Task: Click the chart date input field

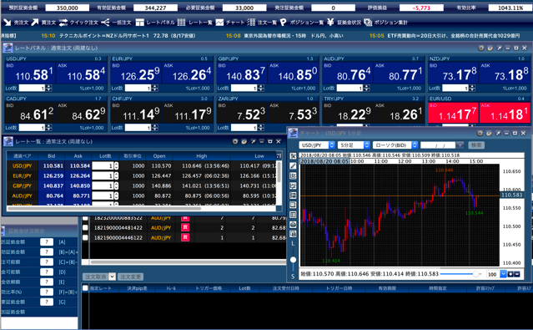Action: click(x=438, y=145)
